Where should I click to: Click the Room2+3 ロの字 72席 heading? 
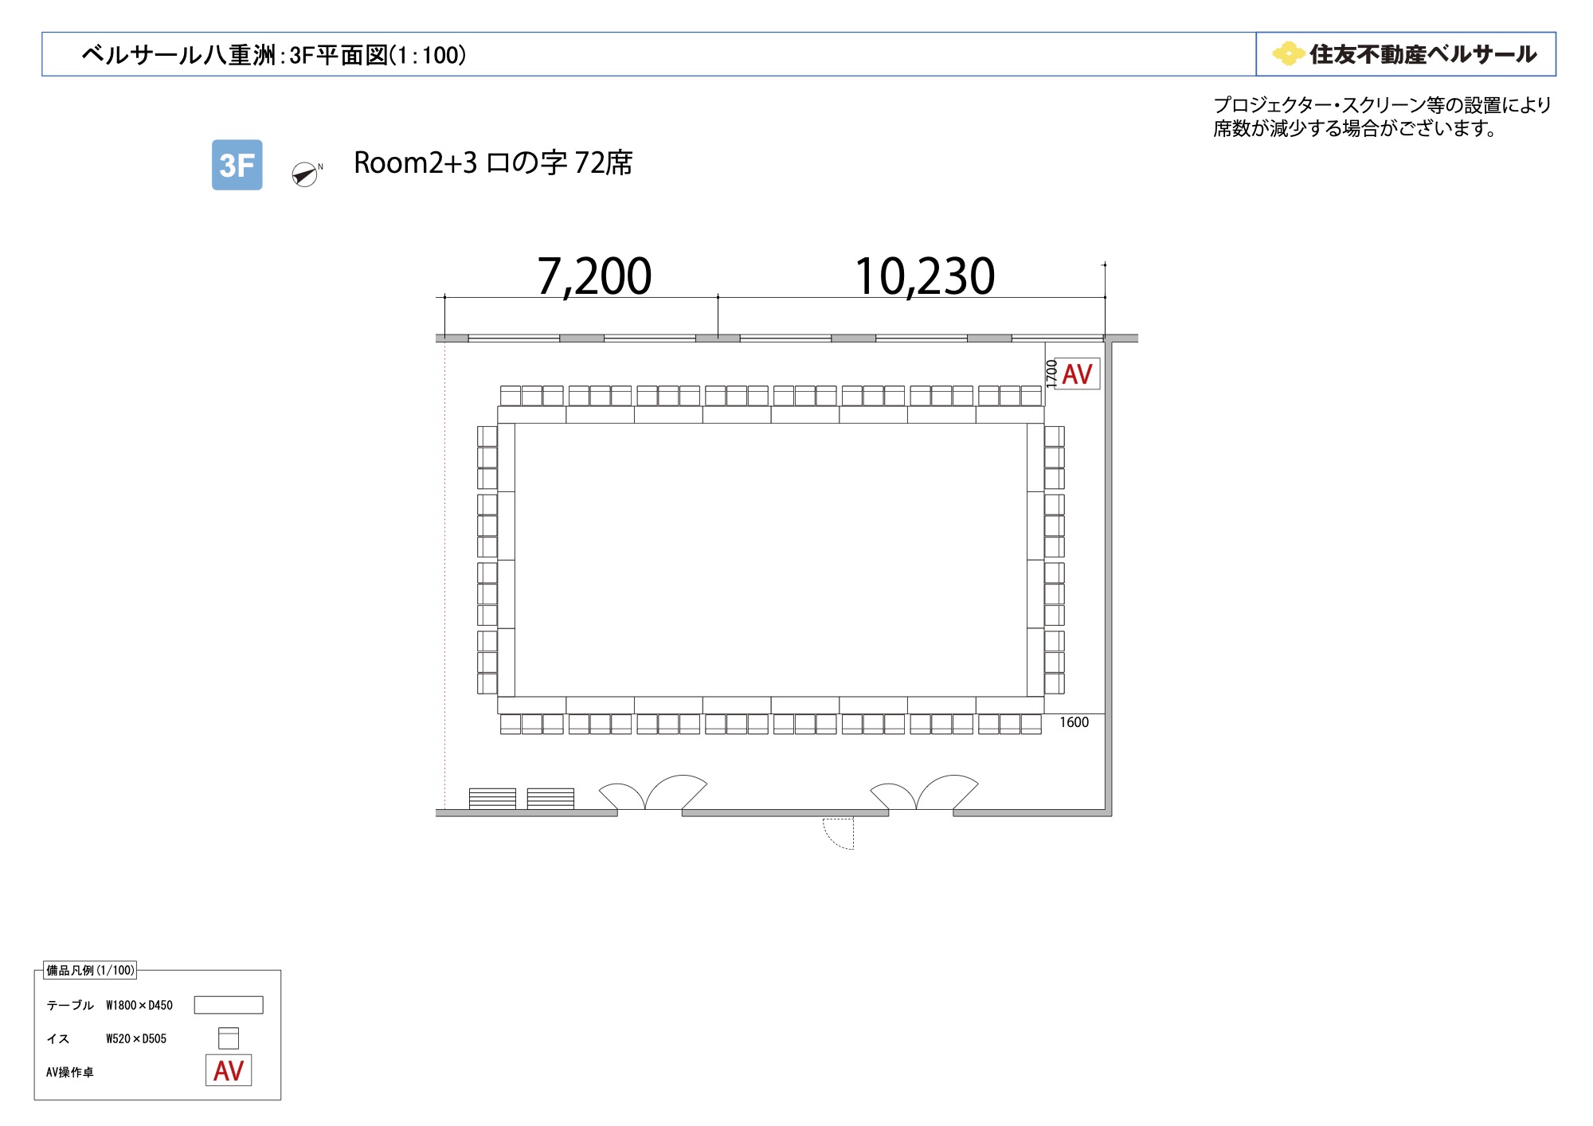493,163
